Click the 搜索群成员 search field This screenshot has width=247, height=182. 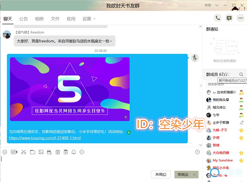tap(225, 84)
